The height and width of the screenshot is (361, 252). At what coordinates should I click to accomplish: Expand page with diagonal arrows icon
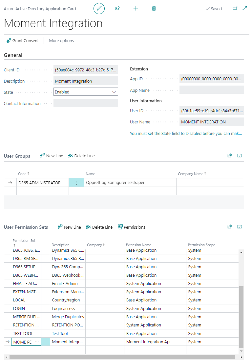(x=244, y=9)
